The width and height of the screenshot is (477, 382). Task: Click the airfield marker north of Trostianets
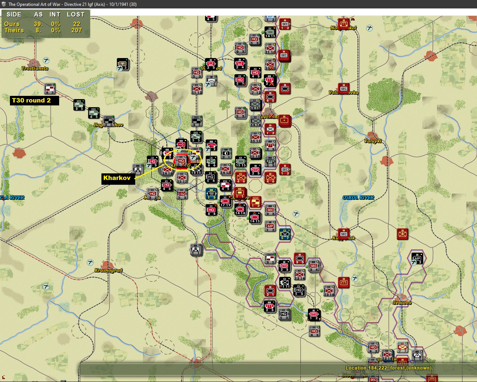pos(46,60)
